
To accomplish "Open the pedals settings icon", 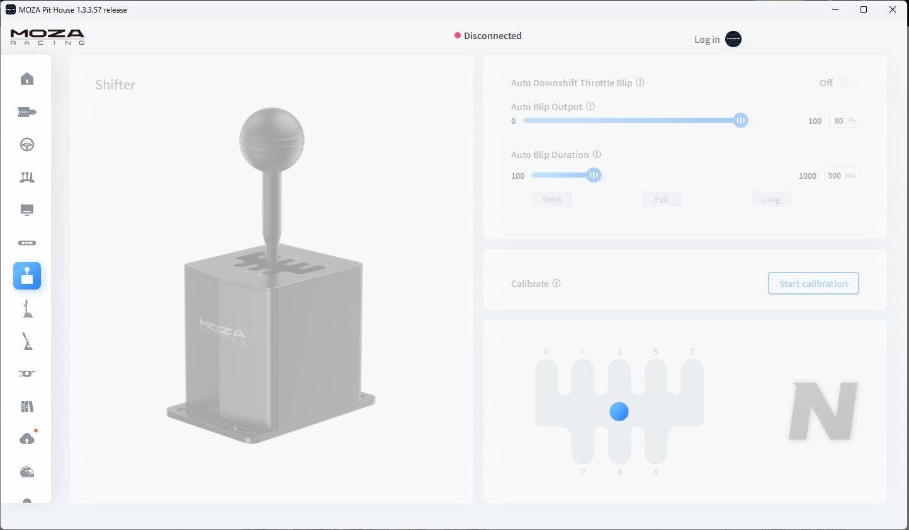I will coord(27,178).
